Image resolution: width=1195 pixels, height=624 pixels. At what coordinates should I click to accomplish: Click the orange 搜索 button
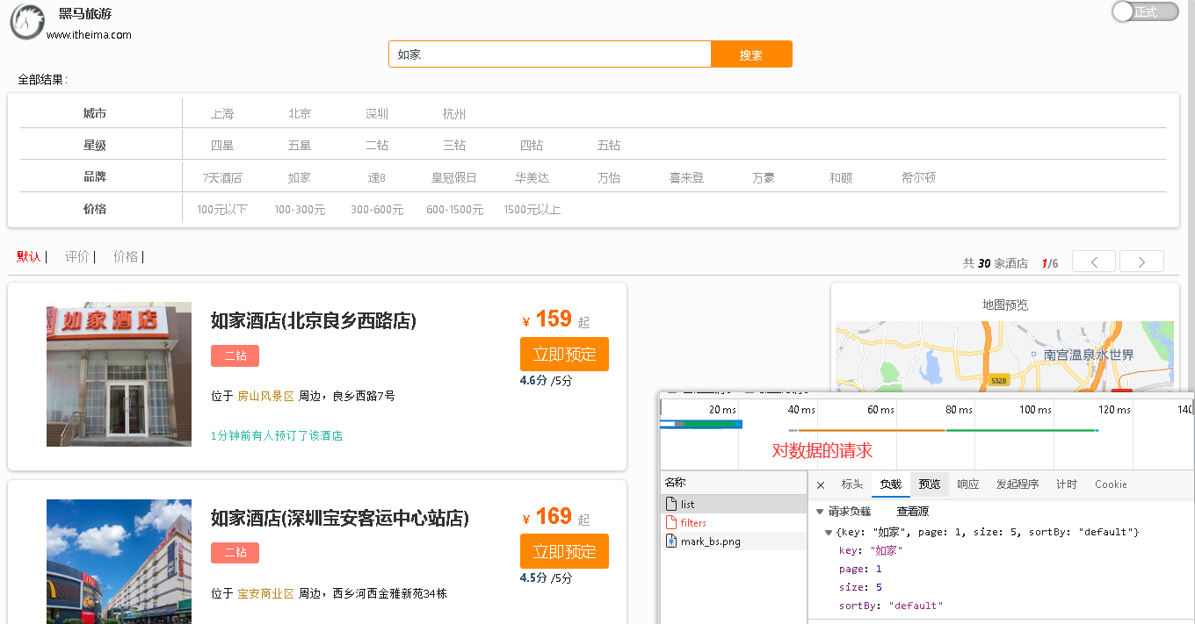[x=751, y=54]
